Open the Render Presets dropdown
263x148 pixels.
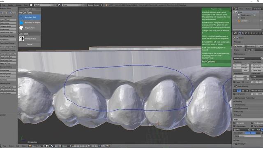click(247, 58)
